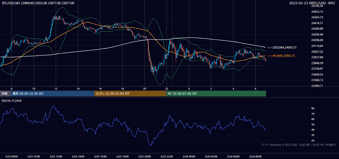The image size is (339, 159).
Task: Click the 2/23 12:00 time label
Action: point(56,157)
